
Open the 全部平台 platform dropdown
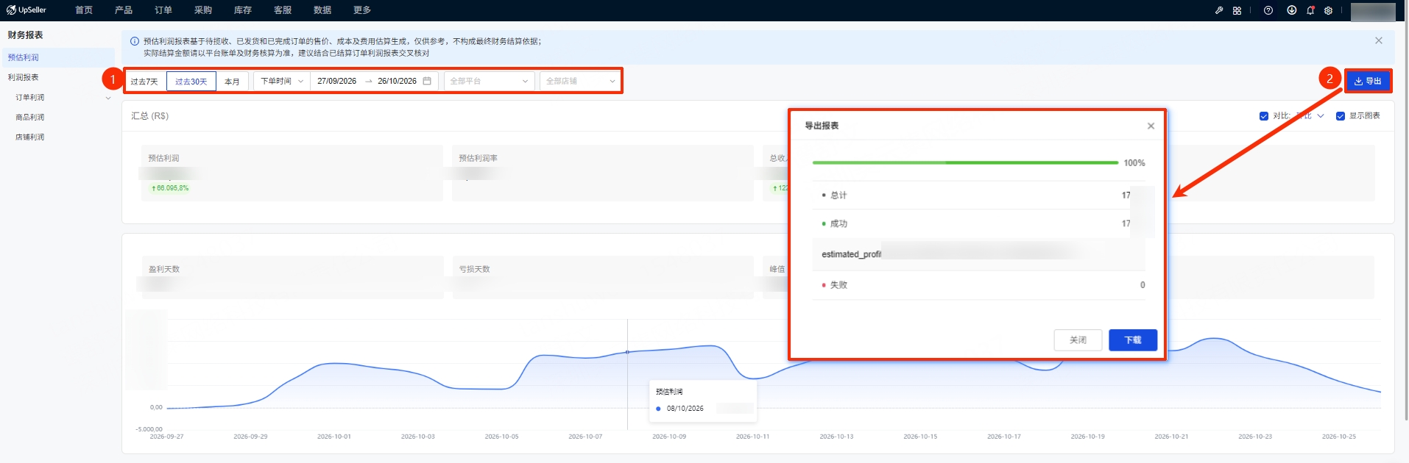click(x=489, y=81)
